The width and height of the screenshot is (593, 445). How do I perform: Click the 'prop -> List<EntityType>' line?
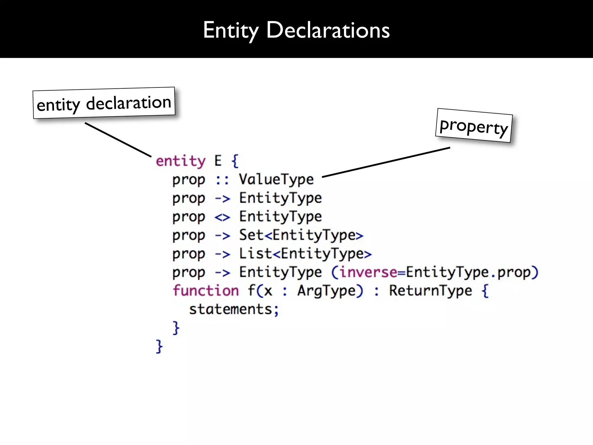(x=272, y=254)
